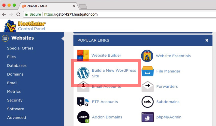
Task: Click the WordPress logo icon
Action: (x=83, y=73)
